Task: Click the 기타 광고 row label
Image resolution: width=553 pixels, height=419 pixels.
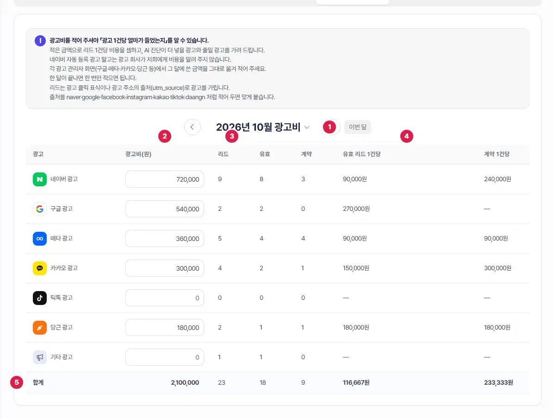Action: (x=62, y=357)
